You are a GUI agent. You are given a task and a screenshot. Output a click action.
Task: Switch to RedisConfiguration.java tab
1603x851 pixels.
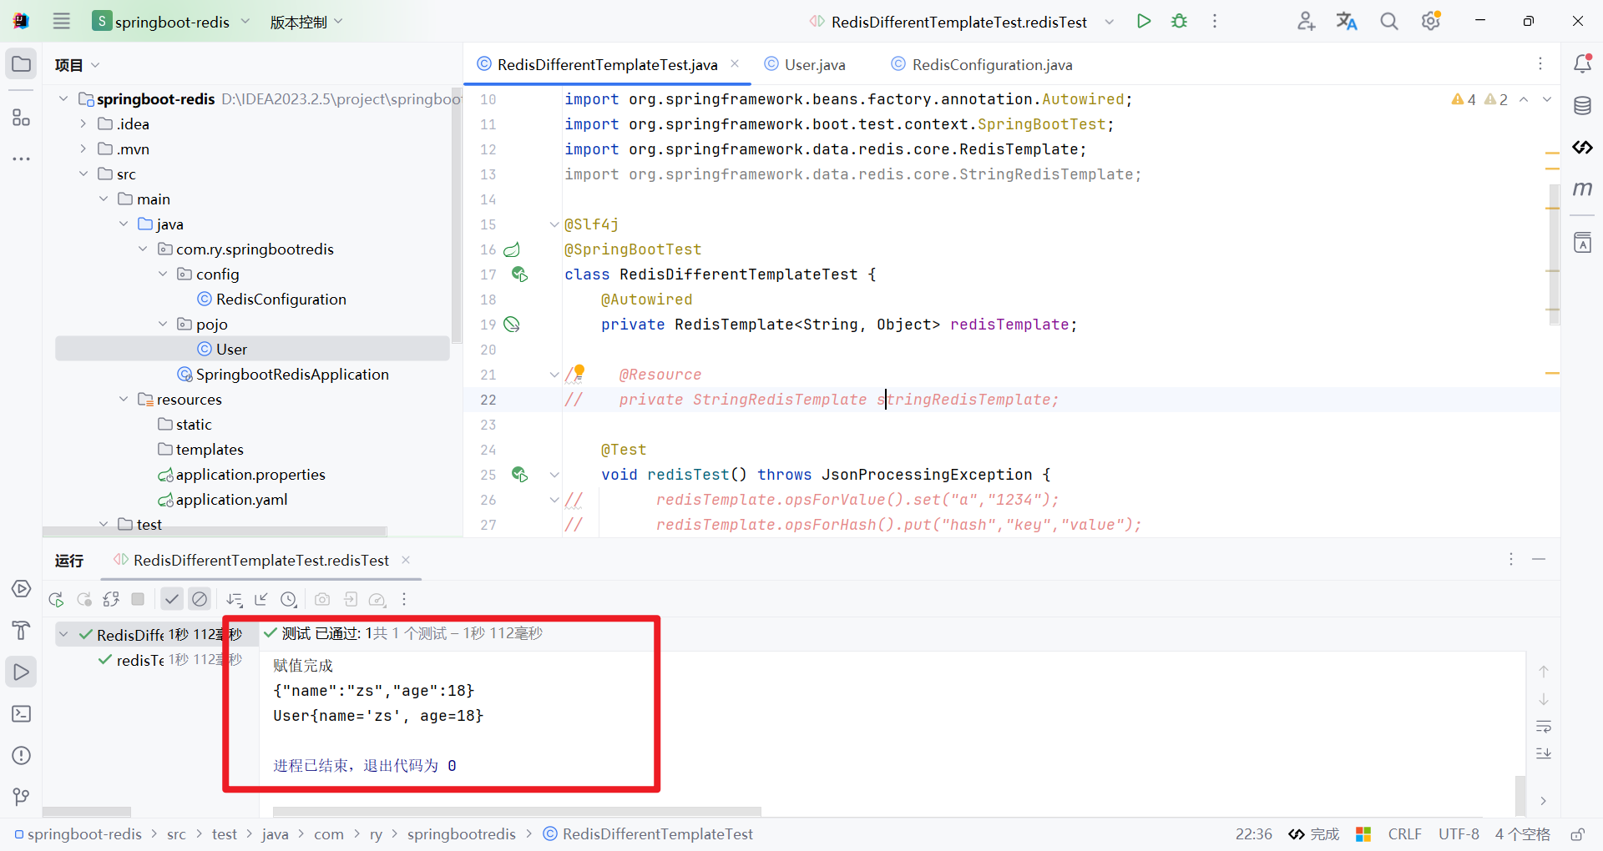point(982,64)
